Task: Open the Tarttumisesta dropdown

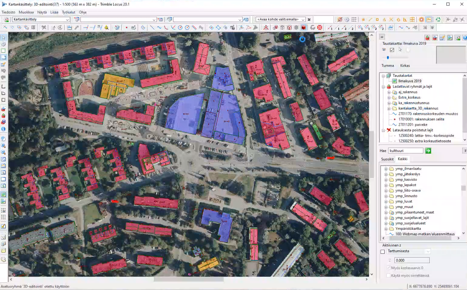Action: point(409,251)
